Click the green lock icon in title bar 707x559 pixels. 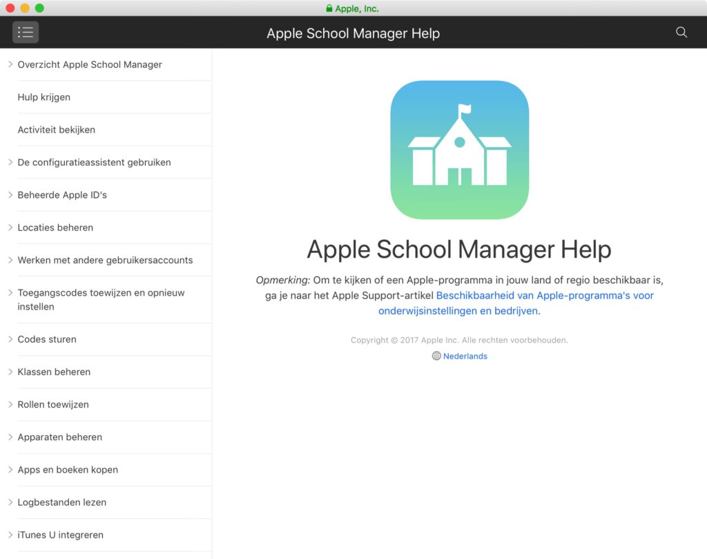(x=329, y=9)
